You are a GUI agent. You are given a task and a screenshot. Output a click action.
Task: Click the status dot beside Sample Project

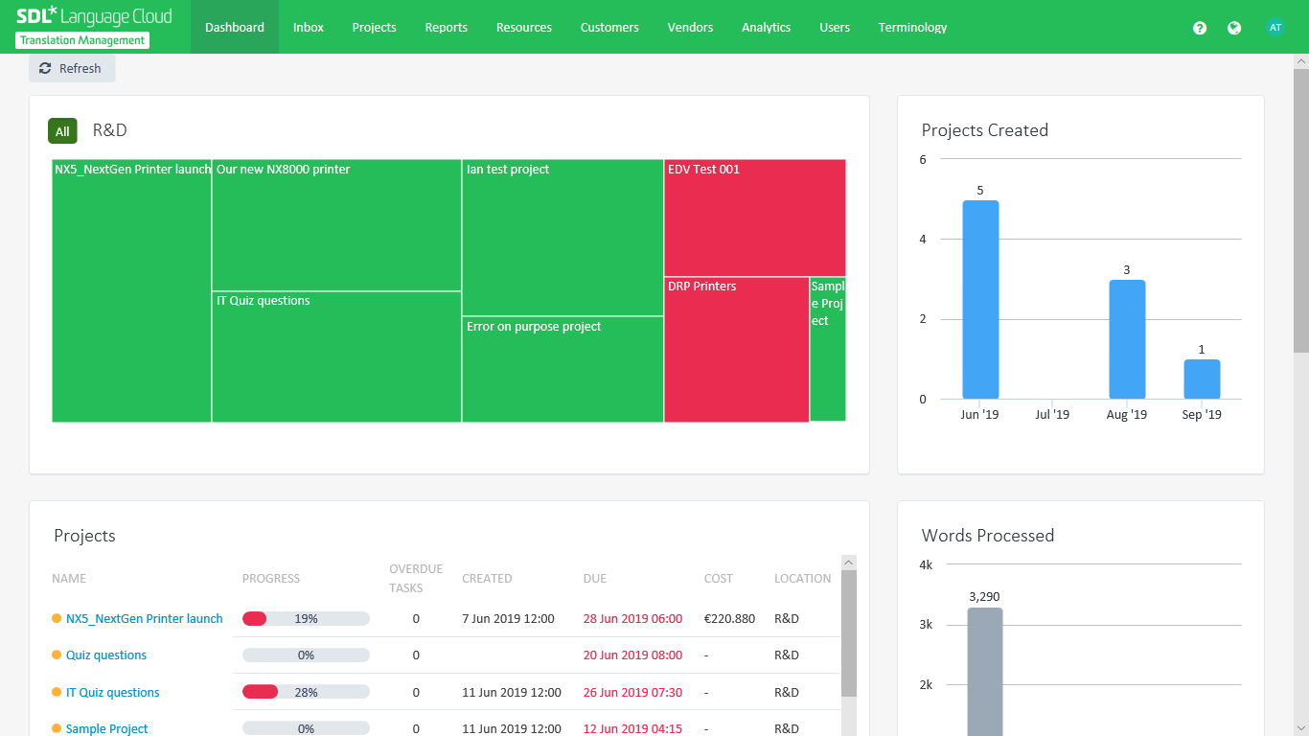[57, 728]
